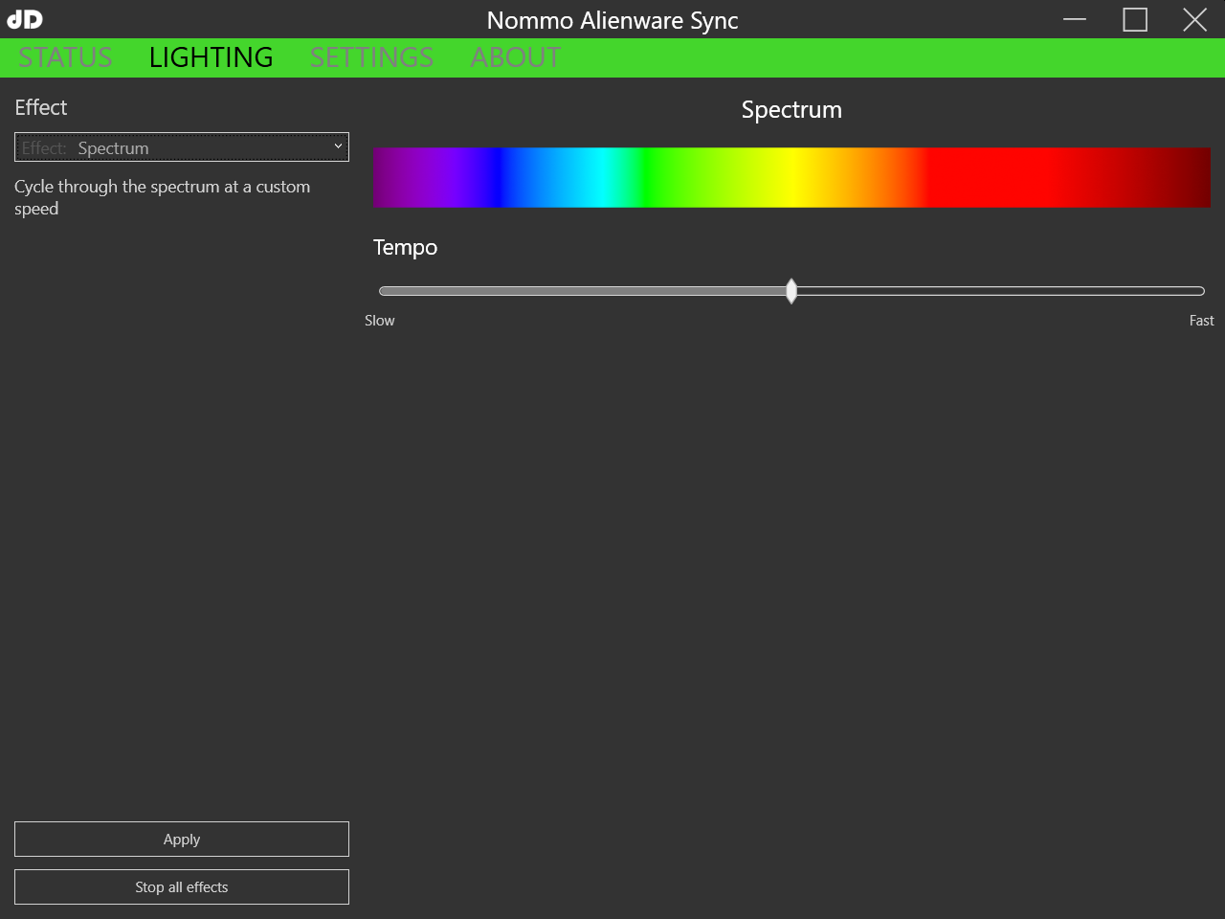Click the dD app logo icon
Image resolution: width=1225 pixels, height=919 pixels.
(x=25, y=19)
